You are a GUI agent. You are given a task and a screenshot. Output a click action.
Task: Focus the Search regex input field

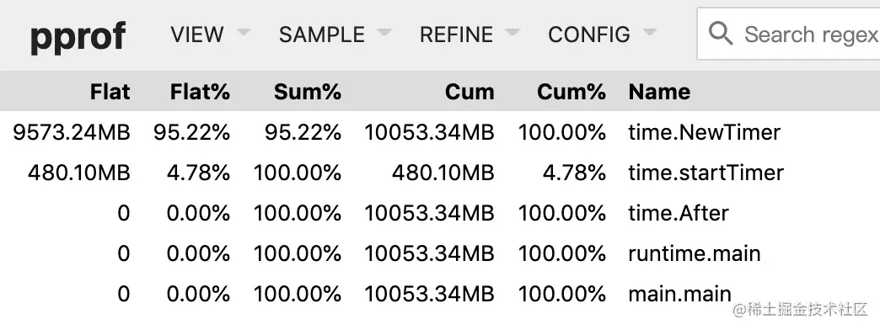click(x=788, y=34)
